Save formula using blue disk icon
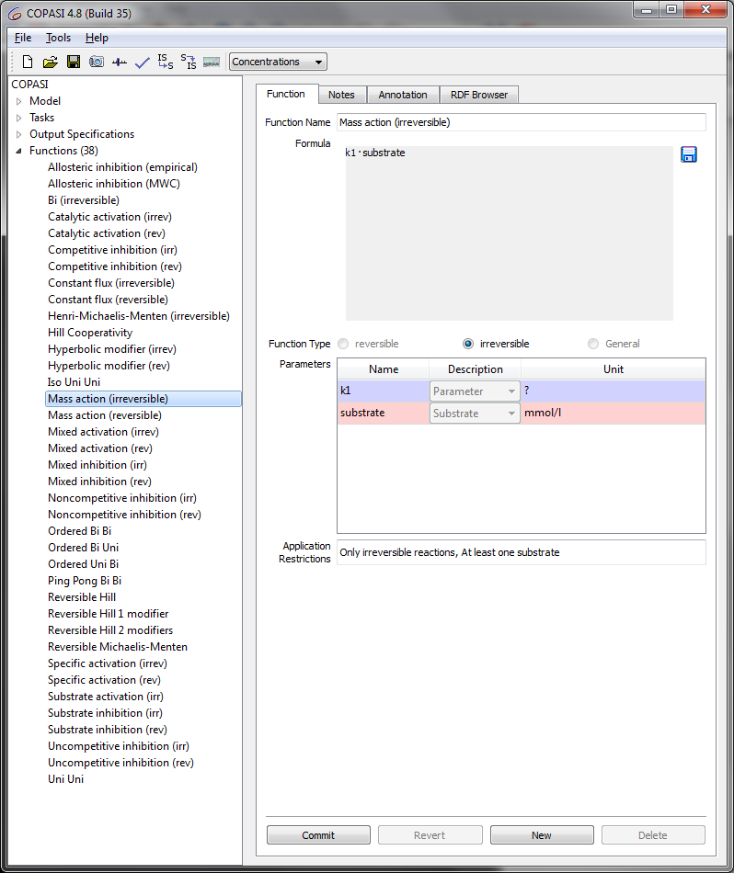Image resolution: width=734 pixels, height=873 pixels. pos(689,154)
